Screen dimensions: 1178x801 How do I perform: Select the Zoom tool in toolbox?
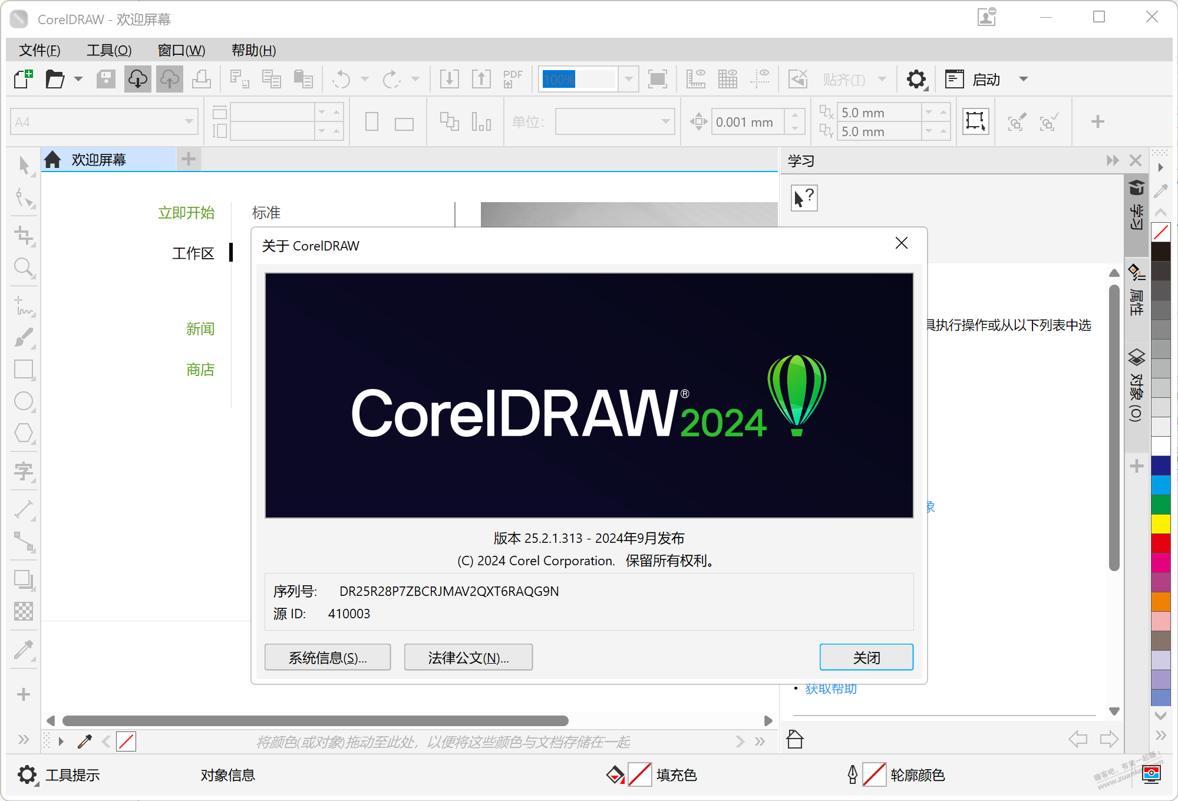24,268
